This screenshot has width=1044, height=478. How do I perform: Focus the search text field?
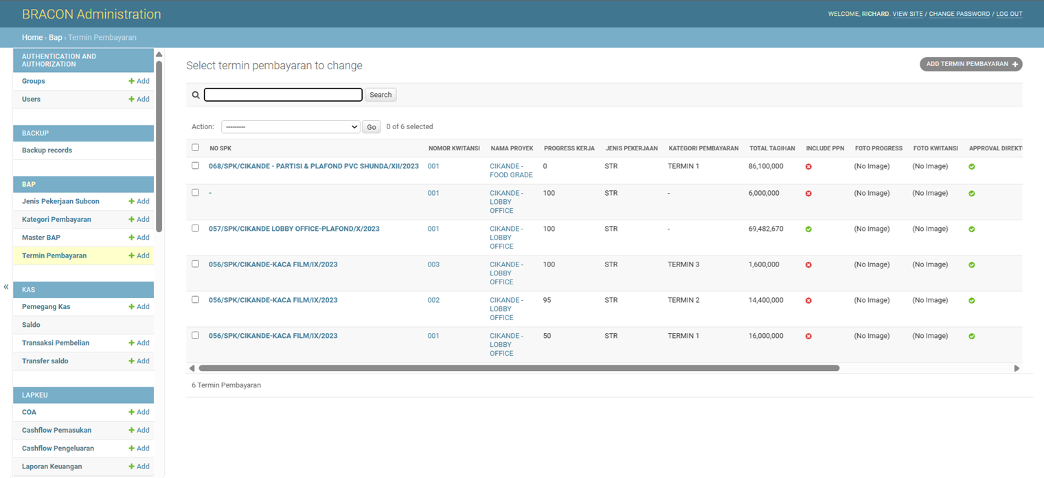(x=283, y=95)
